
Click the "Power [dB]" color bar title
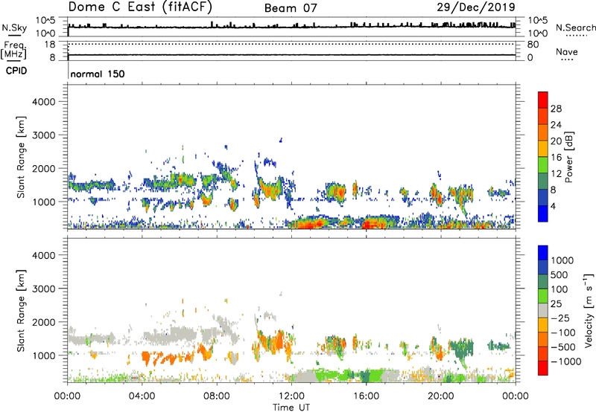(569, 157)
